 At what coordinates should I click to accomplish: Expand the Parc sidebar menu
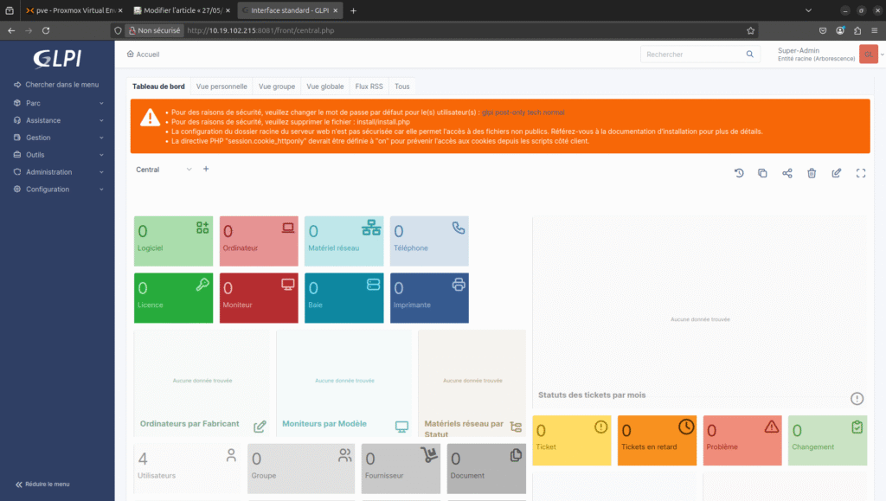(x=57, y=103)
